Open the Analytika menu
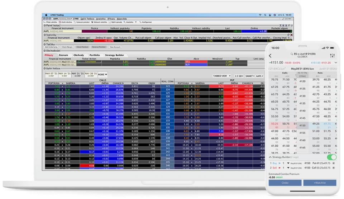Screen dimensions: 344x199 (101, 19)
